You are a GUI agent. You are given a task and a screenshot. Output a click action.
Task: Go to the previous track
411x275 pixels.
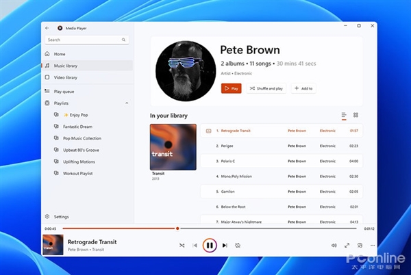point(195,246)
